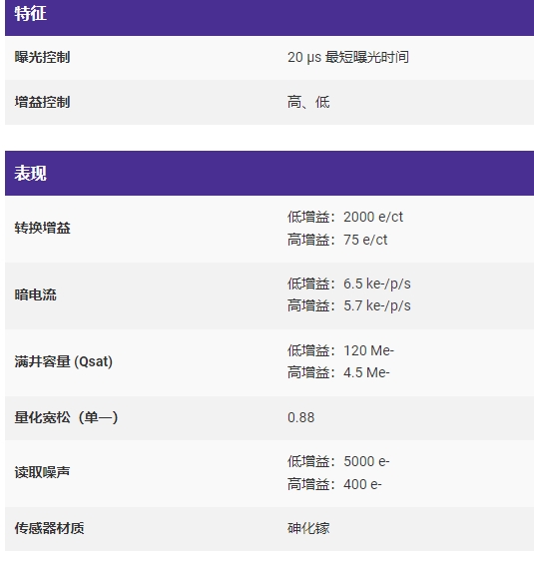Select the 传感器材质 row label
The height and width of the screenshot is (569, 534).
point(49,528)
